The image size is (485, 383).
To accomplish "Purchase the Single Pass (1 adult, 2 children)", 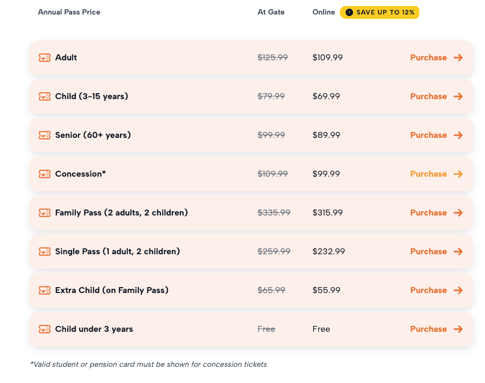I will pyautogui.click(x=428, y=252).
